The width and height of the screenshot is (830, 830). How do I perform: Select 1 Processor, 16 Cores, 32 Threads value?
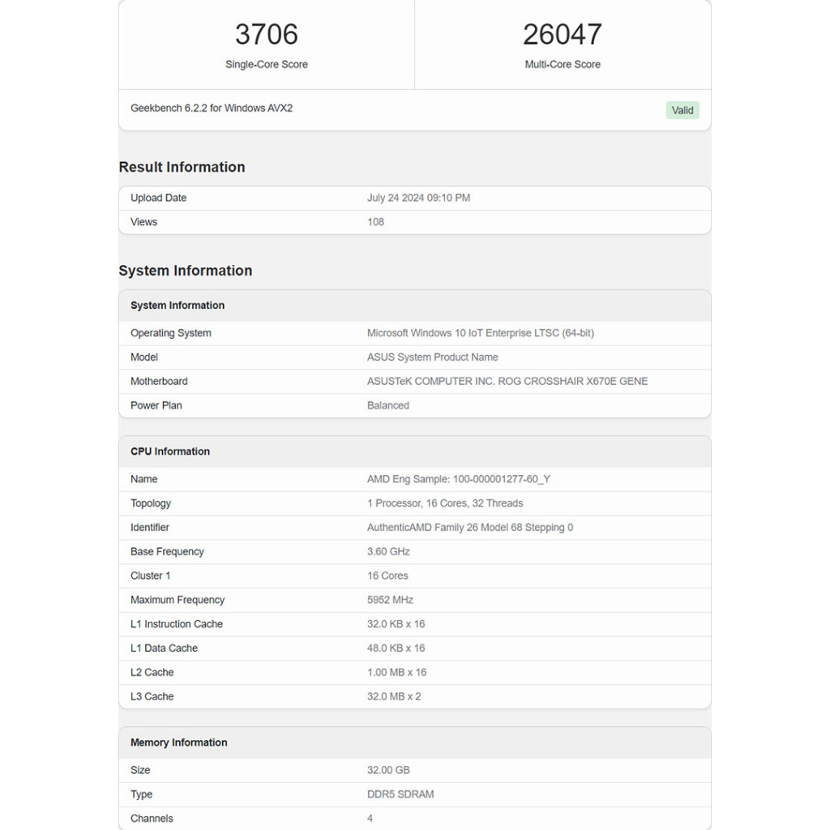point(445,503)
